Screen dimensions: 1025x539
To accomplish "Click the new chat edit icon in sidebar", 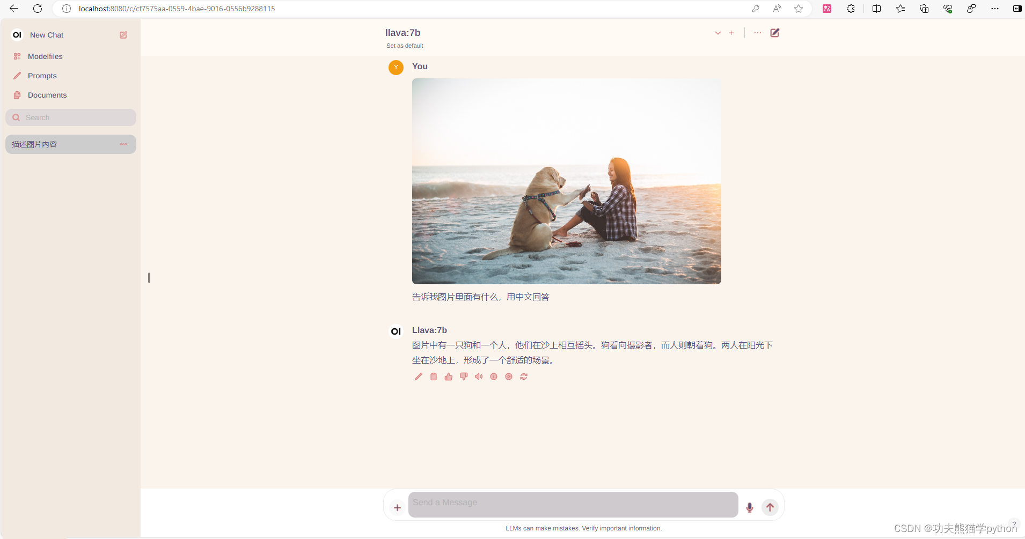I will coord(123,35).
